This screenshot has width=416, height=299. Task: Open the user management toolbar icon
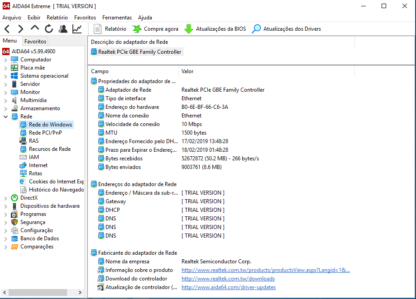[63, 29]
